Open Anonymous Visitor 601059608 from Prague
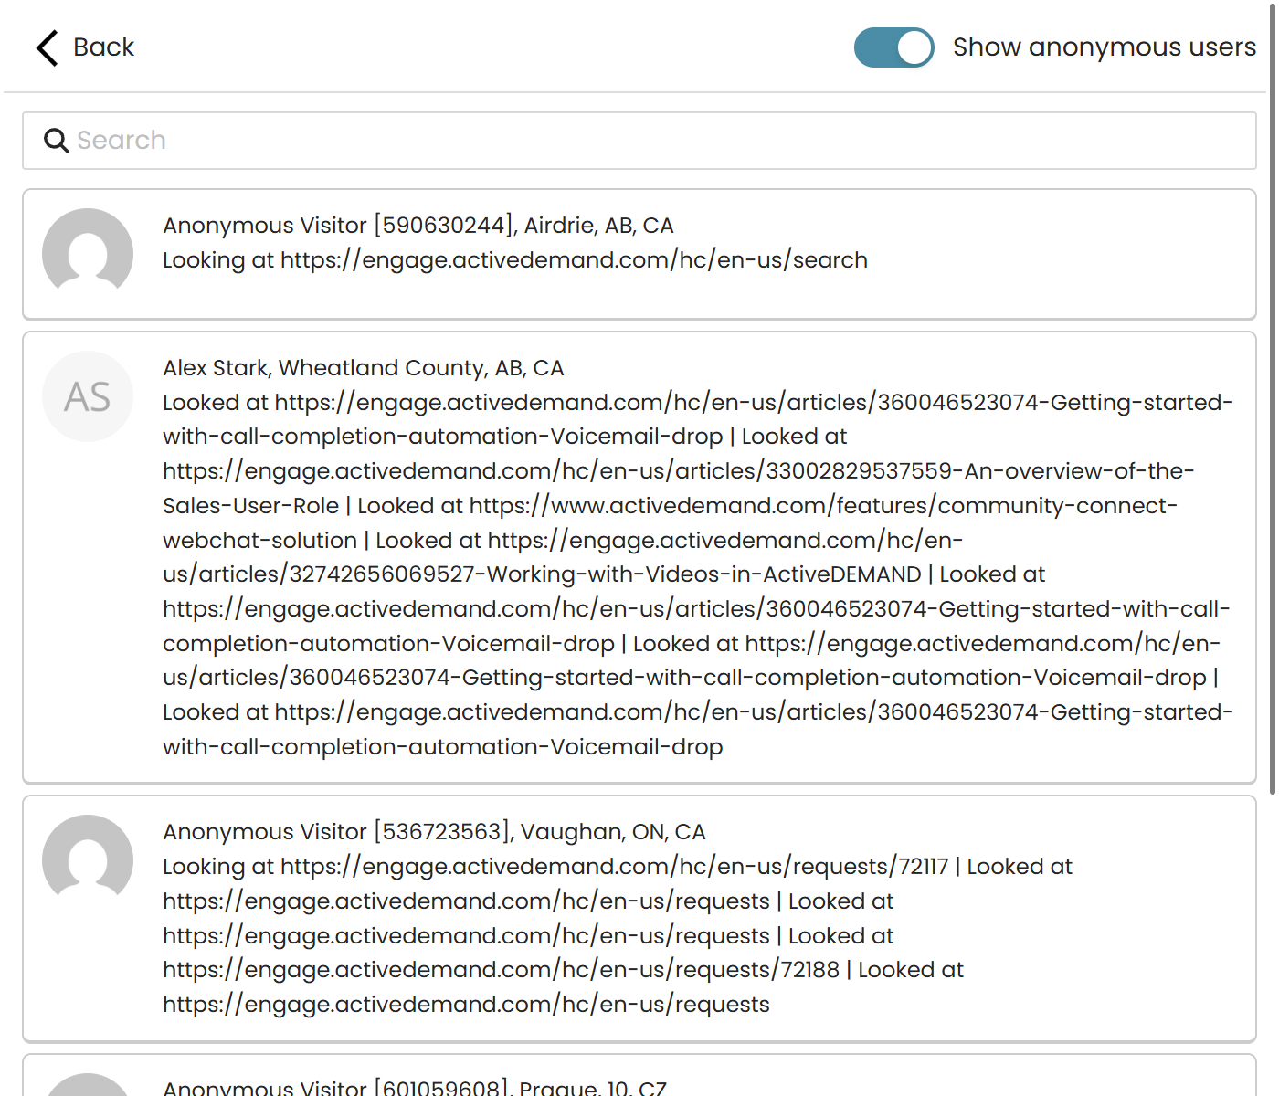1279x1096 pixels. click(x=639, y=1076)
